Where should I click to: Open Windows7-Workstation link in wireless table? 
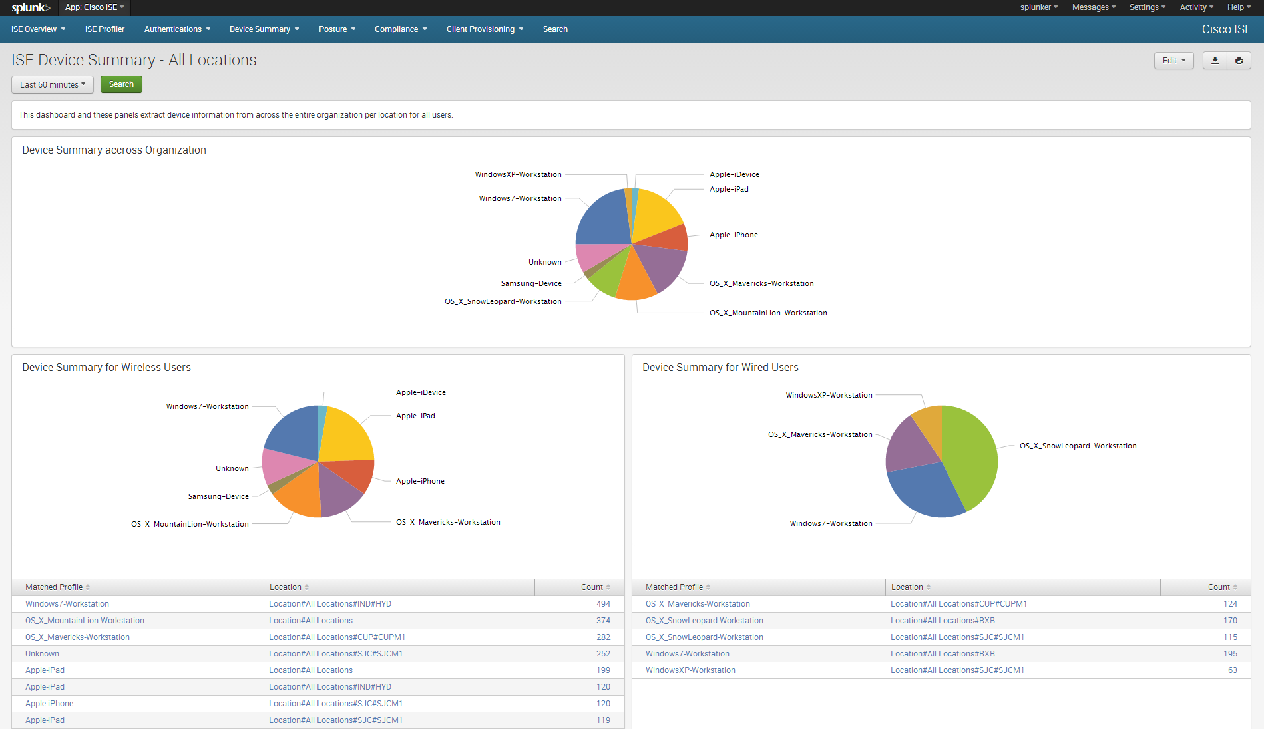(x=67, y=604)
